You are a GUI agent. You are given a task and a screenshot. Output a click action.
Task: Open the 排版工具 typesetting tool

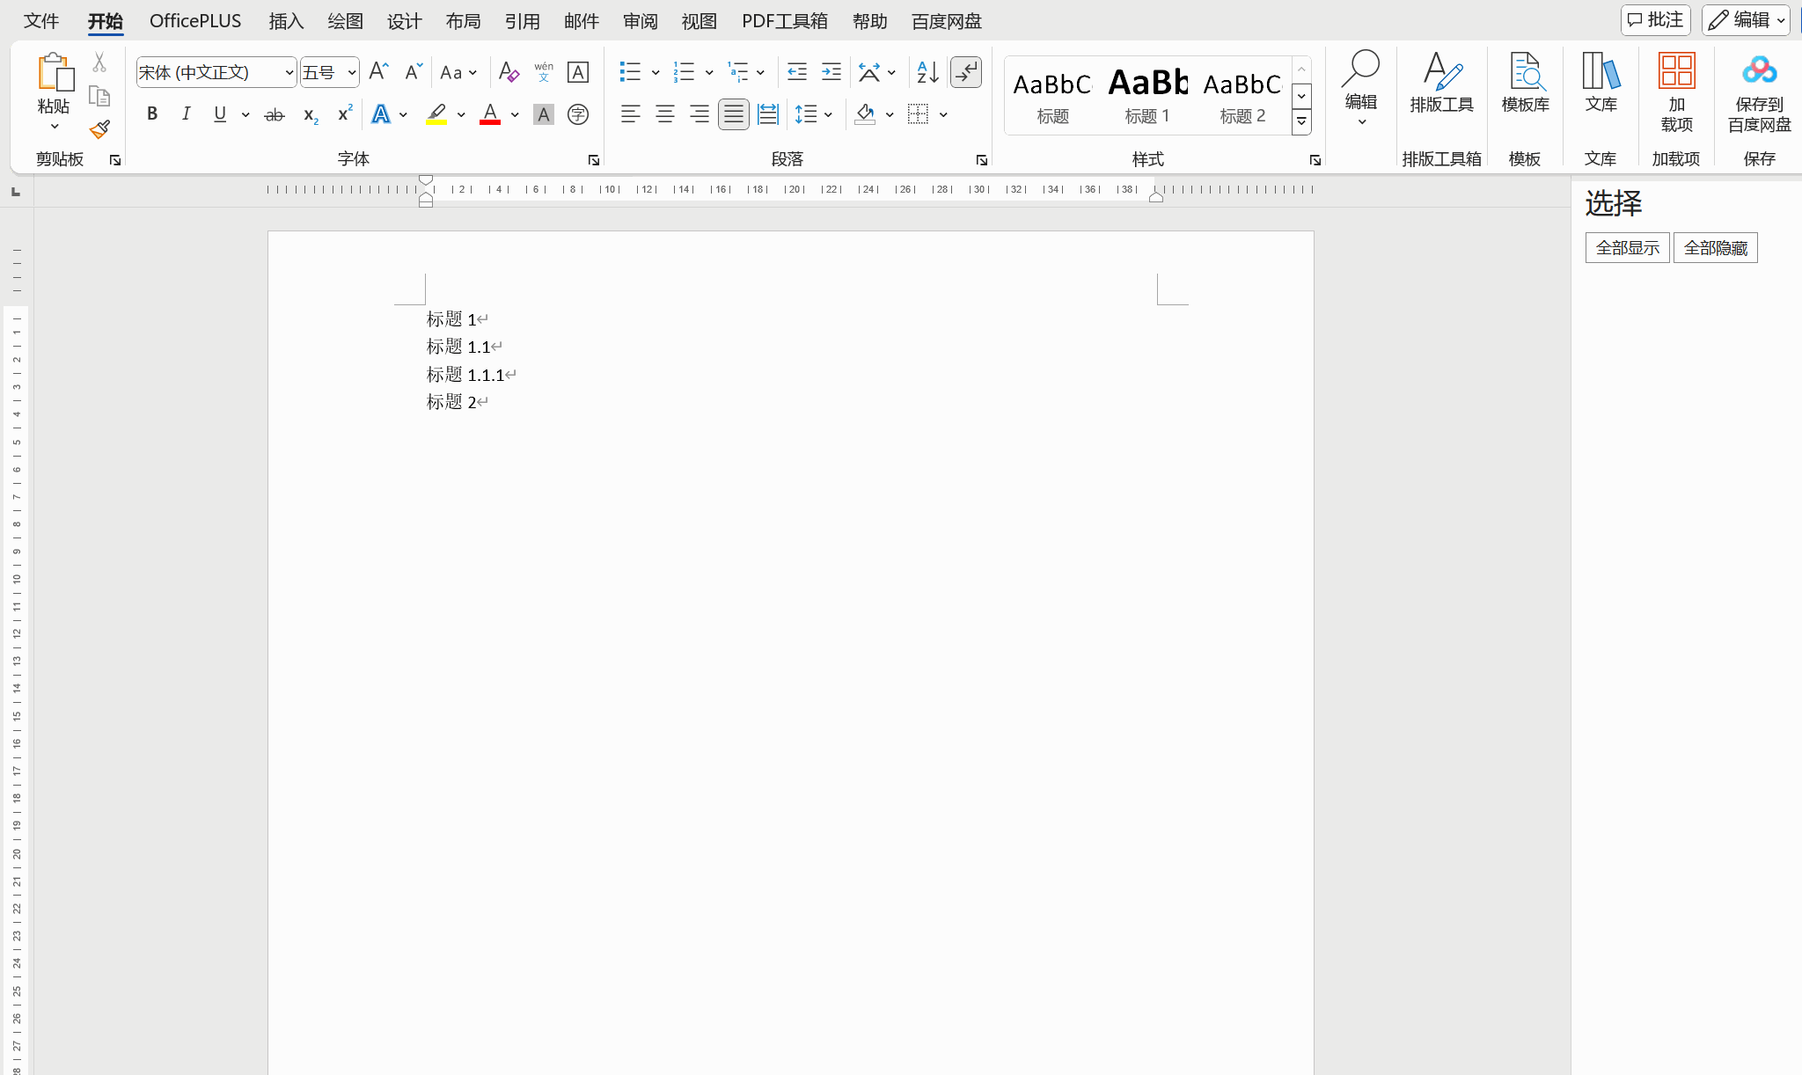coord(1441,84)
